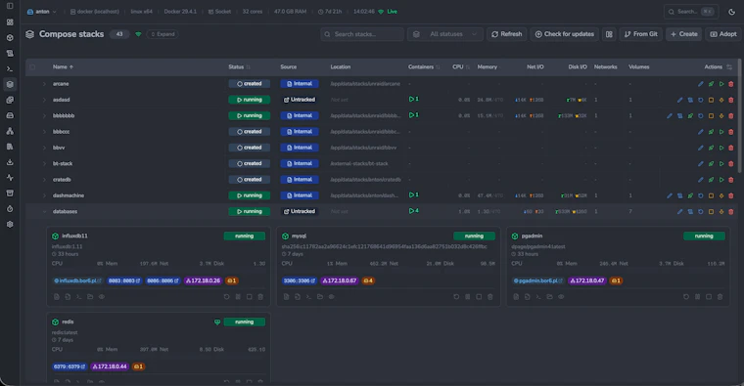The width and height of the screenshot is (744, 386).
Task: Toggle dark mode moon icon
Action: pos(731,12)
